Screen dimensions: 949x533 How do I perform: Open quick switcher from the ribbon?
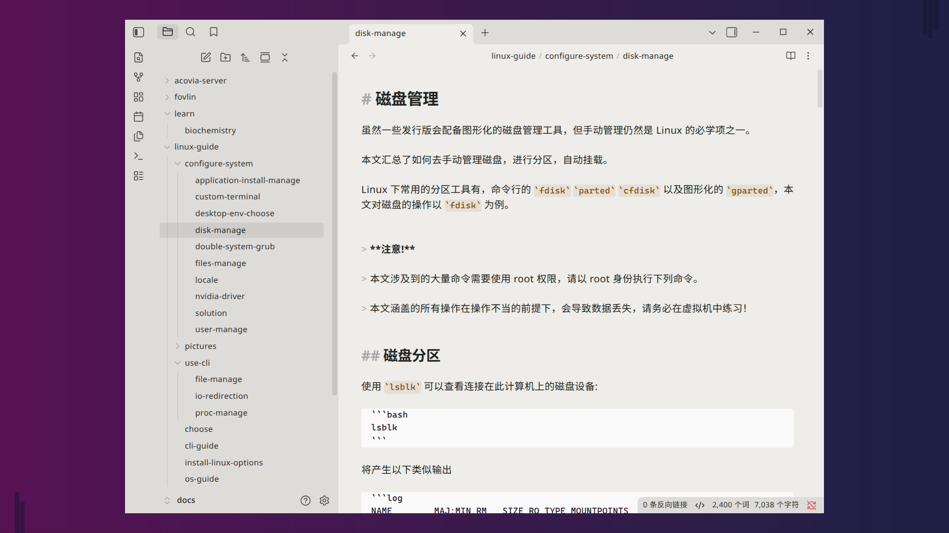pyautogui.click(x=138, y=57)
